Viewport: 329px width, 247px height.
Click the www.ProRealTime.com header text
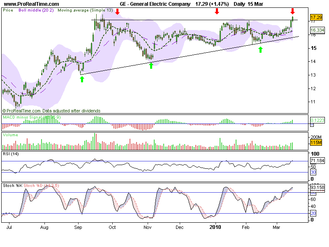coord(32,4)
